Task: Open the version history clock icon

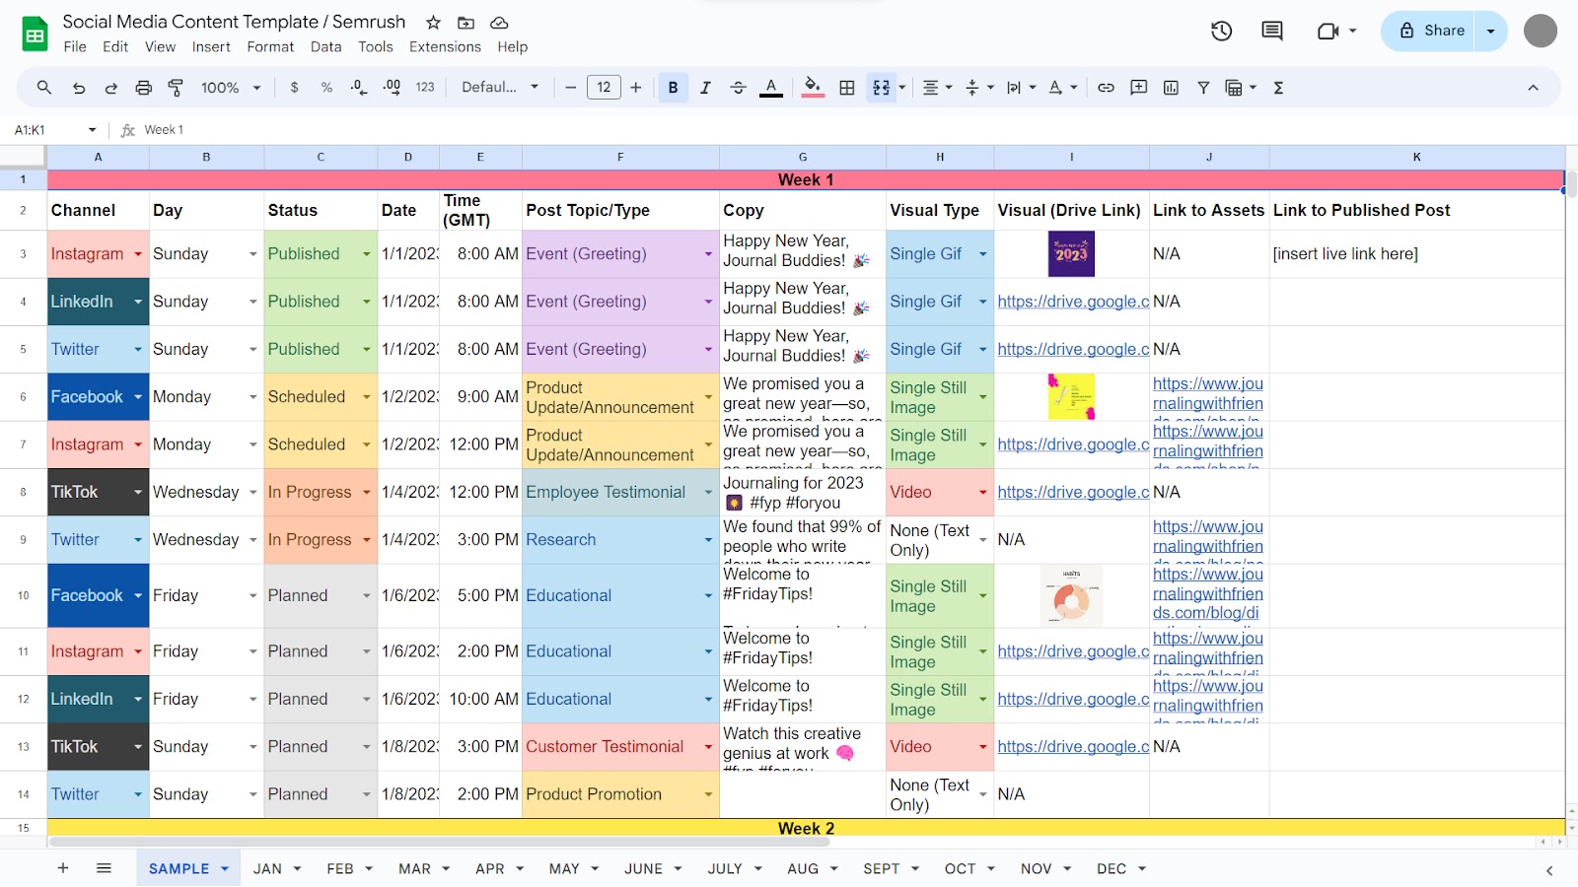Action: pos(1221,31)
